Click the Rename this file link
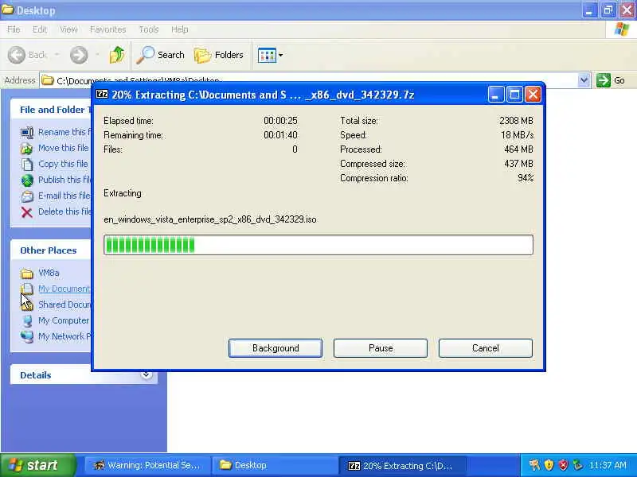 (64, 132)
